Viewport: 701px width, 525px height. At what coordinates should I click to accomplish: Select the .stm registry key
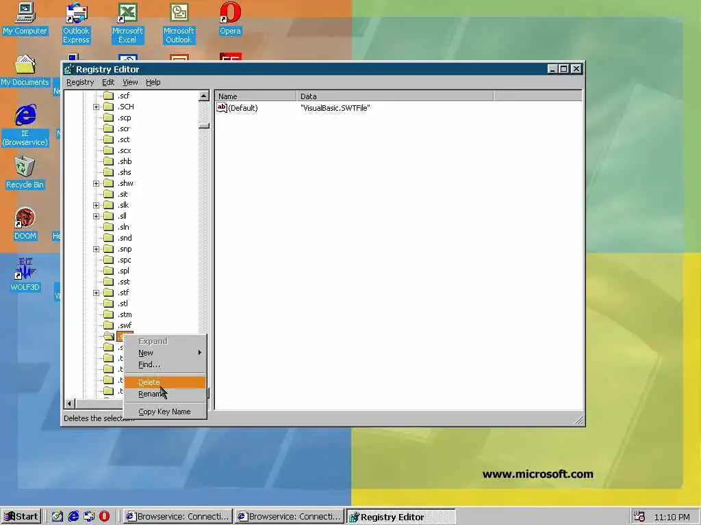coord(125,314)
